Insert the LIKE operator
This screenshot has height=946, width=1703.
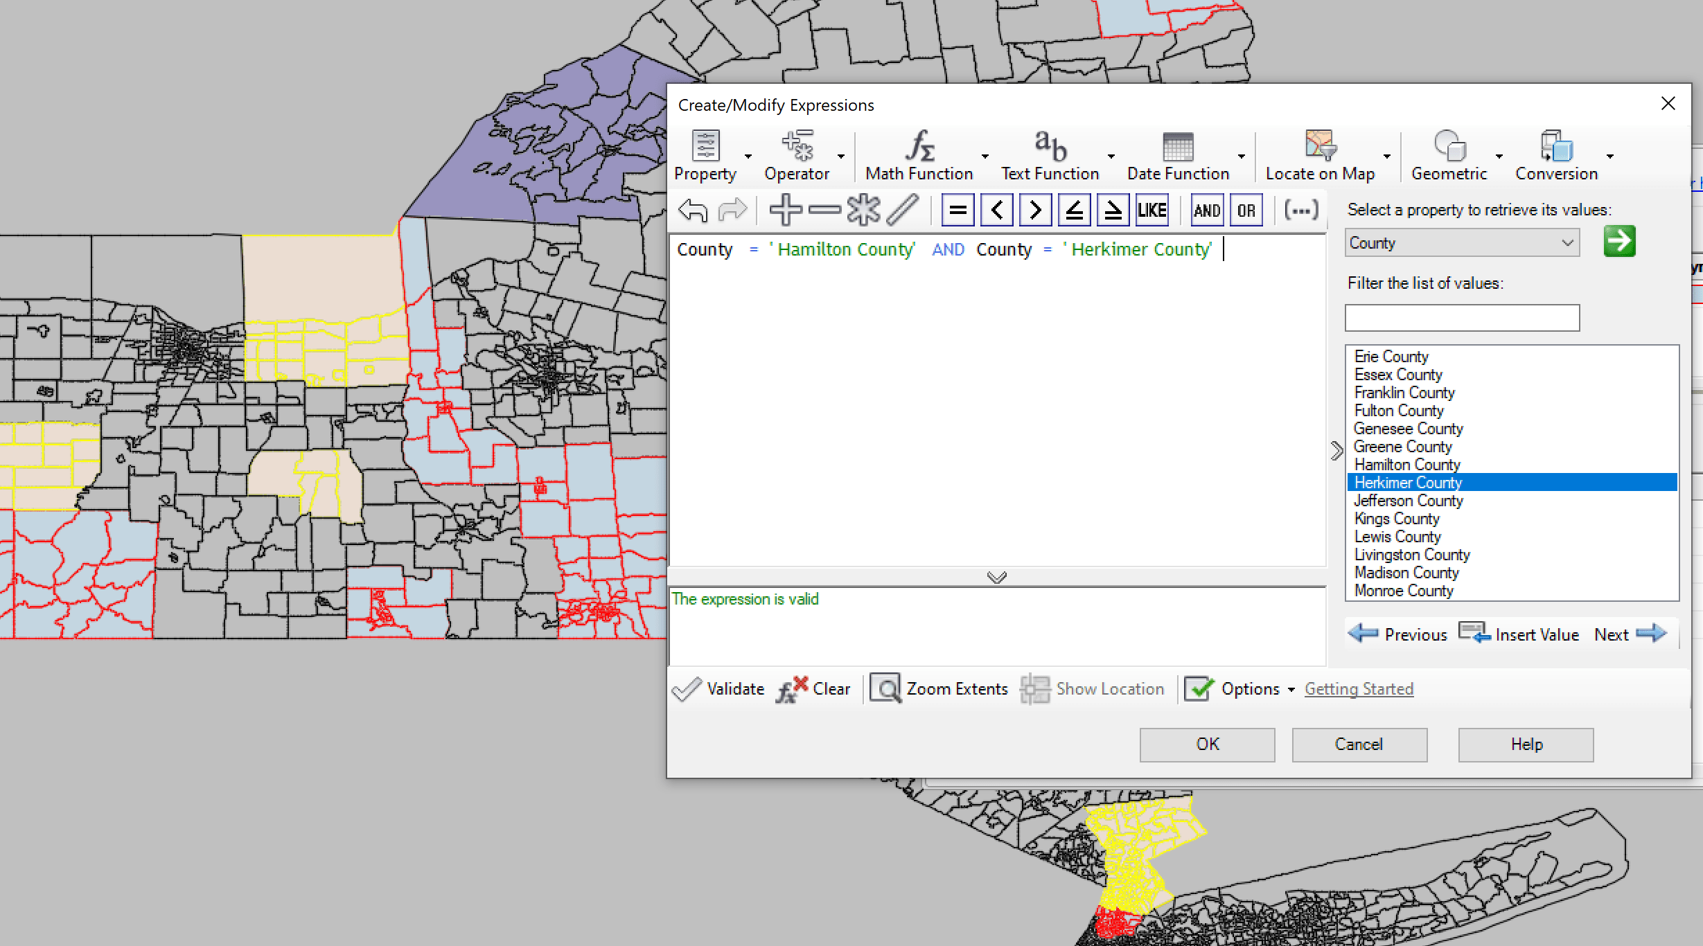tap(1151, 210)
